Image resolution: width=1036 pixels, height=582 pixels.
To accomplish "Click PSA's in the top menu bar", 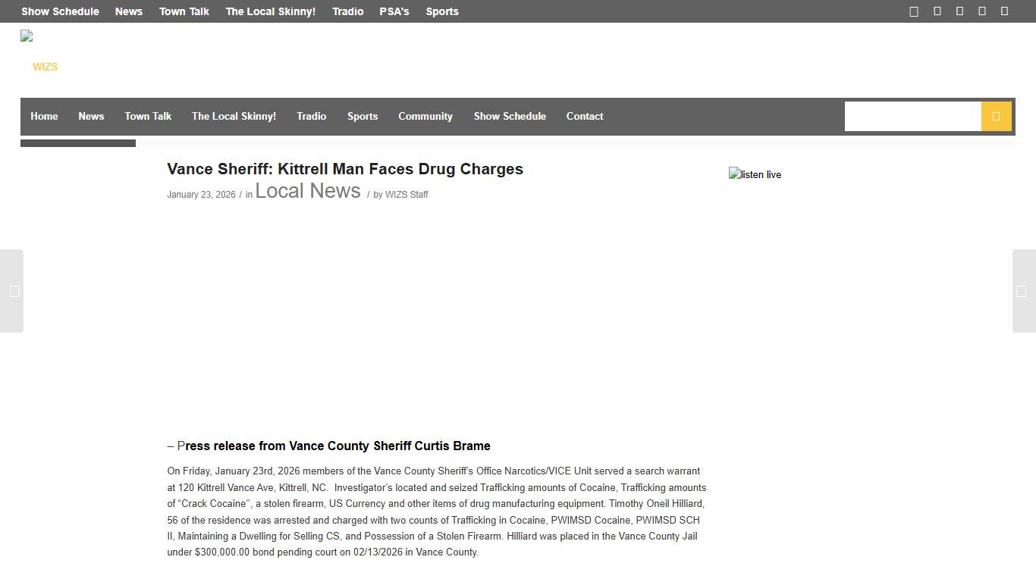I will (394, 11).
